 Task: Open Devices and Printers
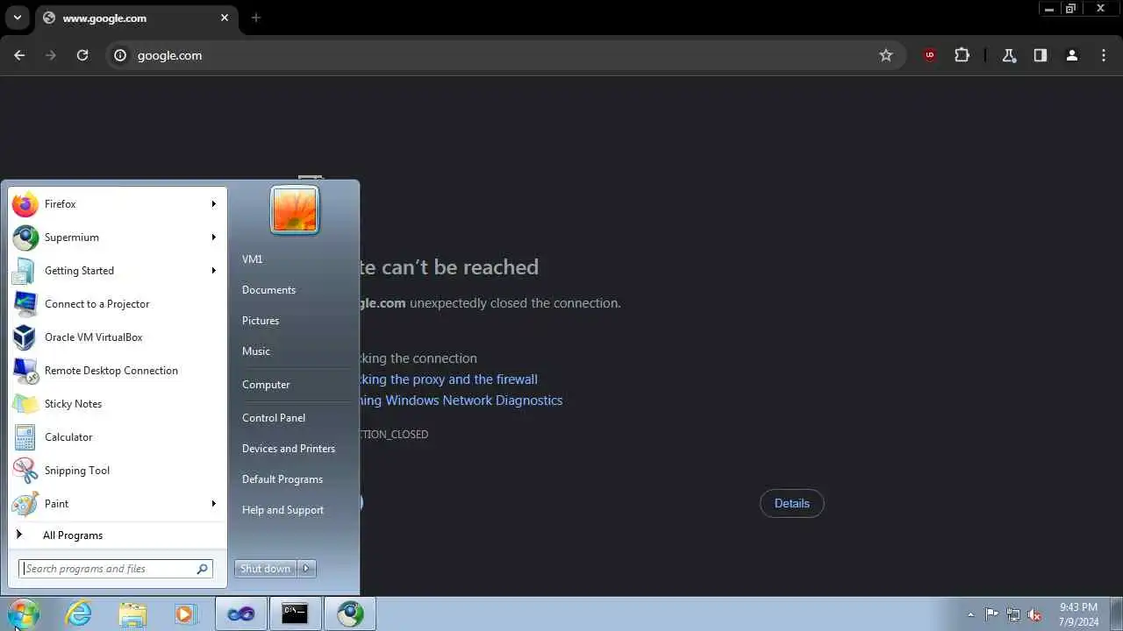[289, 449]
